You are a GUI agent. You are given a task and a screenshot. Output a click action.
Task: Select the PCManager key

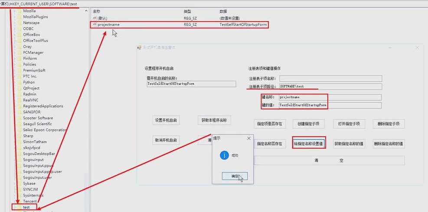(33, 53)
